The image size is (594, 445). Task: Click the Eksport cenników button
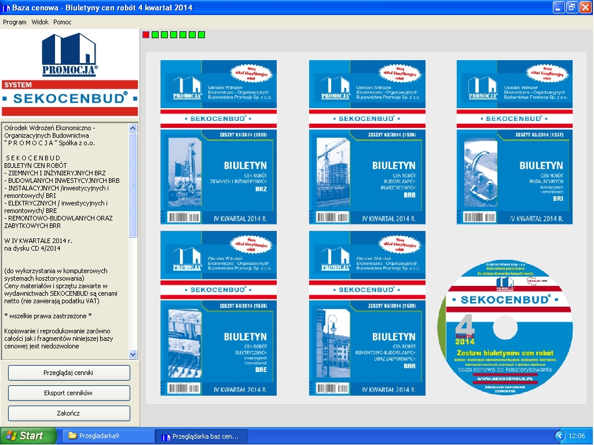69,393
